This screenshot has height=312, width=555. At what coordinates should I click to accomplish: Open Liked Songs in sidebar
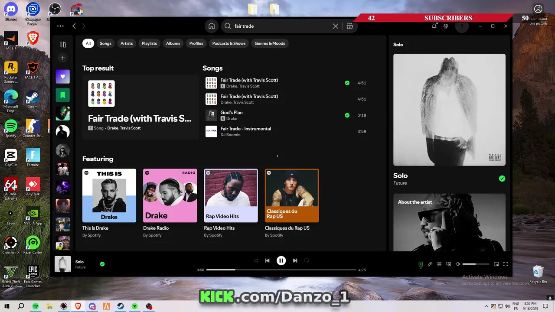click(x=62, y=77)
